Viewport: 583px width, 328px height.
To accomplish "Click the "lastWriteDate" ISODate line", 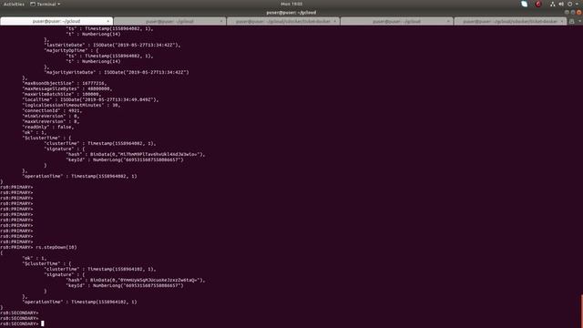I will pyautogui.click(x=113, y=45).
